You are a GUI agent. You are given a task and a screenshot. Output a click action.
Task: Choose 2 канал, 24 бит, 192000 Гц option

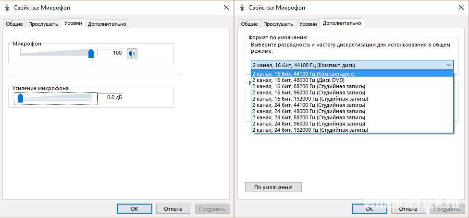coord(310,130)
